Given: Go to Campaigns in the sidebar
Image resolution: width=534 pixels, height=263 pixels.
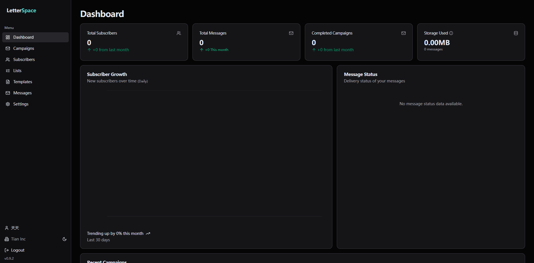Looking at the screenshot, I should coord(35,48).
